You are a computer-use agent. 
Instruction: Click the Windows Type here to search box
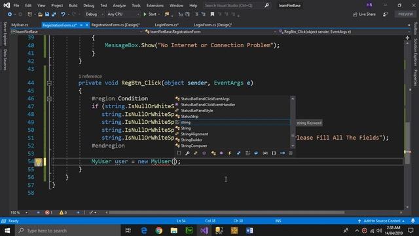tap(67, 230)
